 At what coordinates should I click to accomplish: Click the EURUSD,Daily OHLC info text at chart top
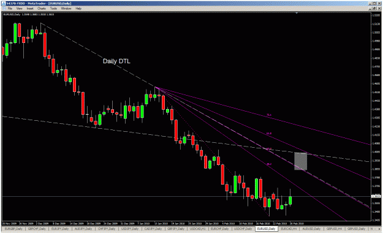[29, 15]
